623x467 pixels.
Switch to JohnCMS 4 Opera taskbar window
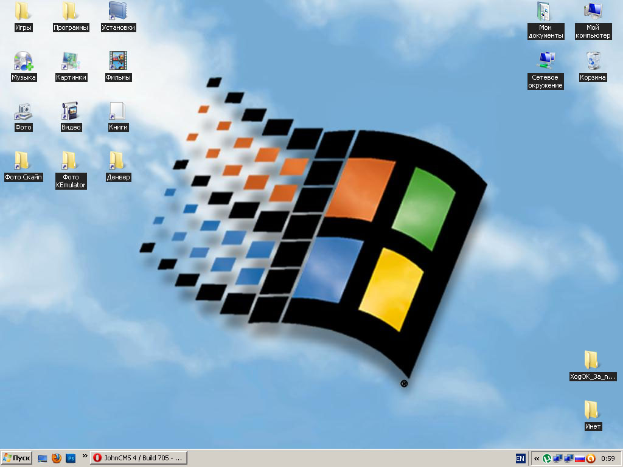click(138, 458)
